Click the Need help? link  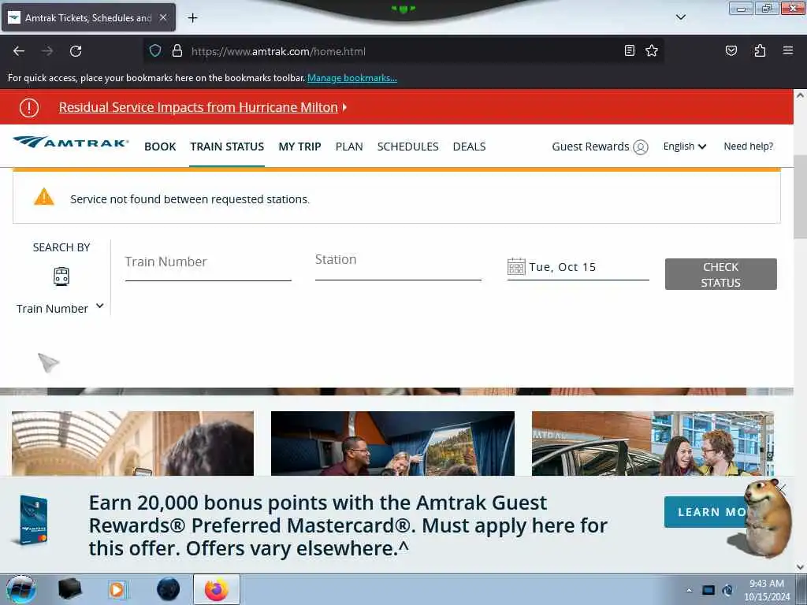point(749,146)
